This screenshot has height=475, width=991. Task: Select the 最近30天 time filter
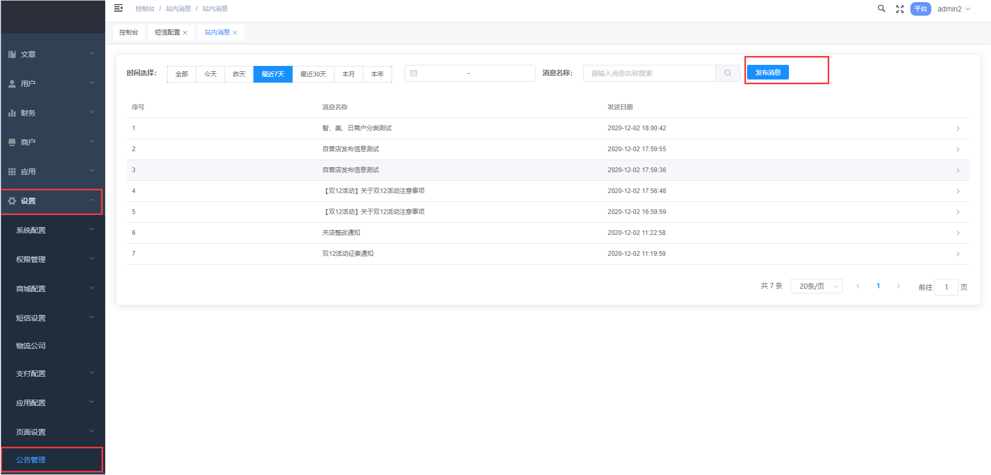pyautogui.click(x=313, y=74)
